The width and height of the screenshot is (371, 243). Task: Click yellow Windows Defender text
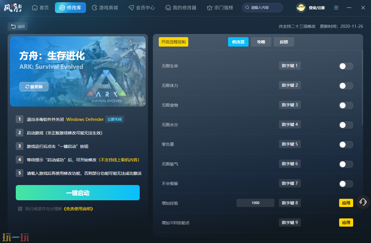(85, 119)
